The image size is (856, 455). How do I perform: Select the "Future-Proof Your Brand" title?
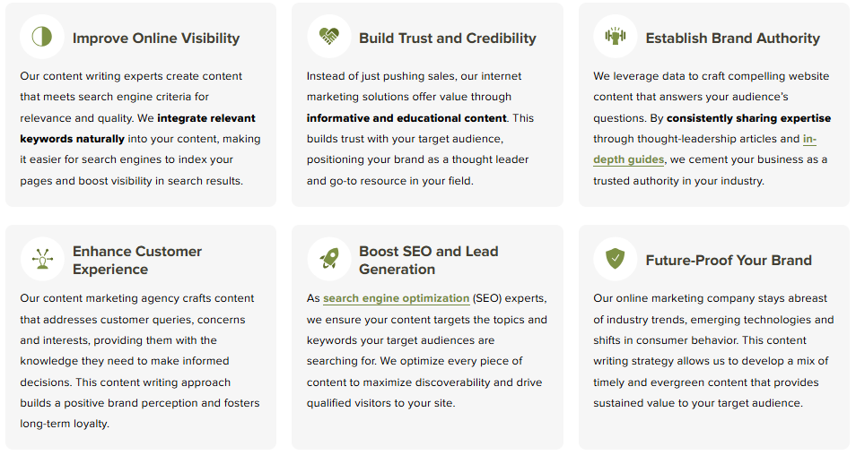728,261
